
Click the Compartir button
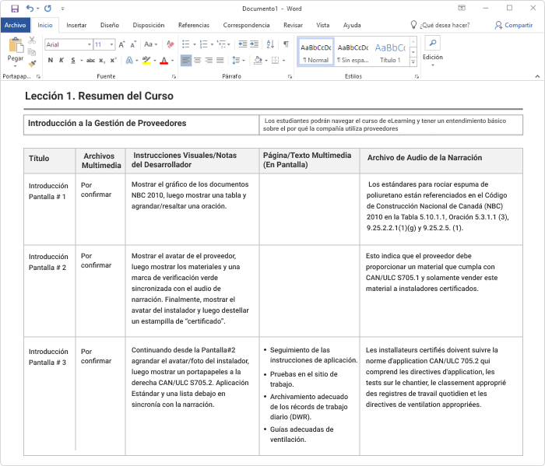pos(514,25)
